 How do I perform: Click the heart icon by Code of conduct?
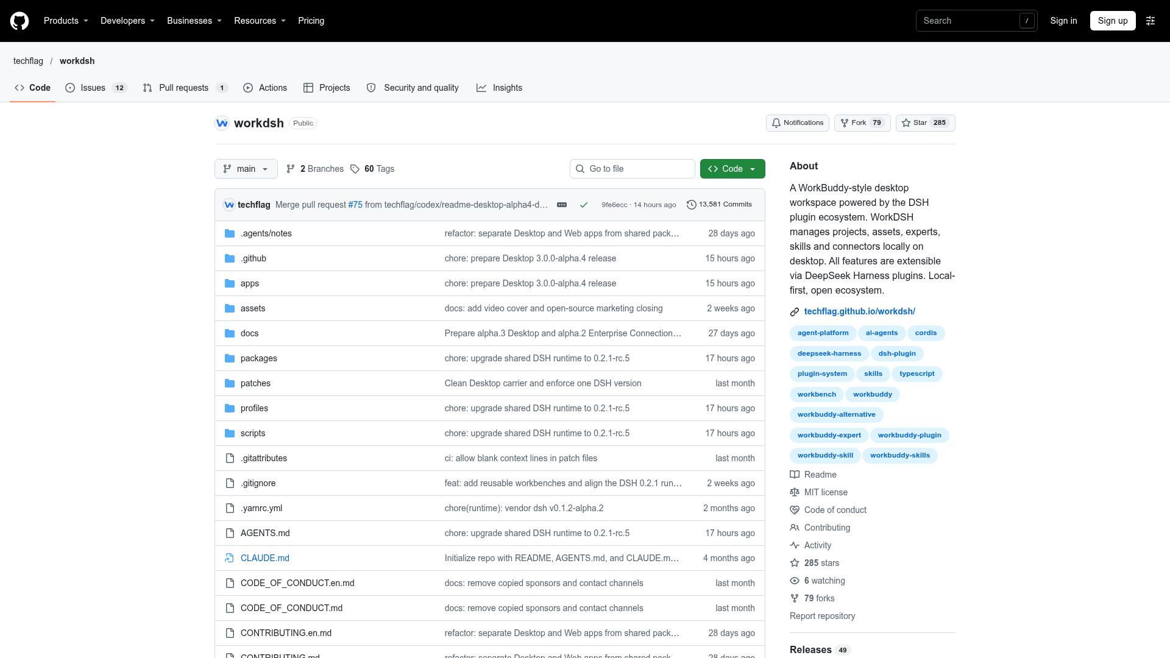(795, 510)
